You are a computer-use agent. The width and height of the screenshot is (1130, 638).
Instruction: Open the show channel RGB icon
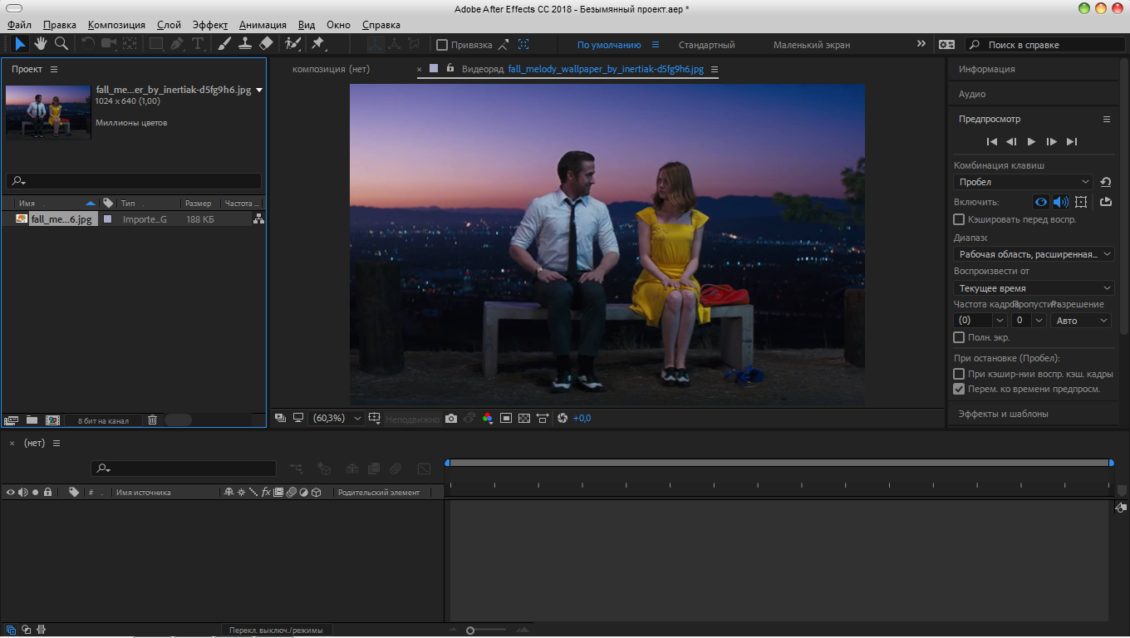[488, 418]
